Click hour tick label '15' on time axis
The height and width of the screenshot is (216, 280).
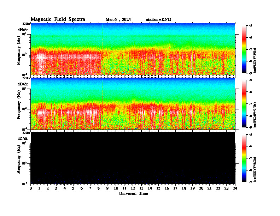point(158,188)
